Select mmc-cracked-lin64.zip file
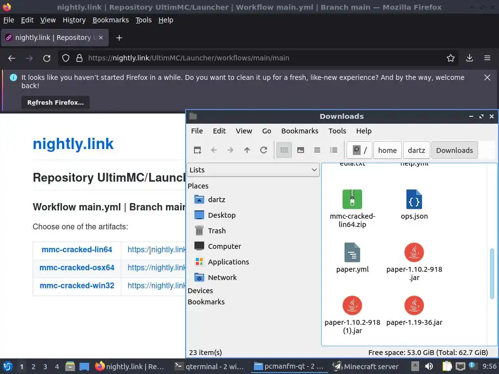 click(352, 208)
